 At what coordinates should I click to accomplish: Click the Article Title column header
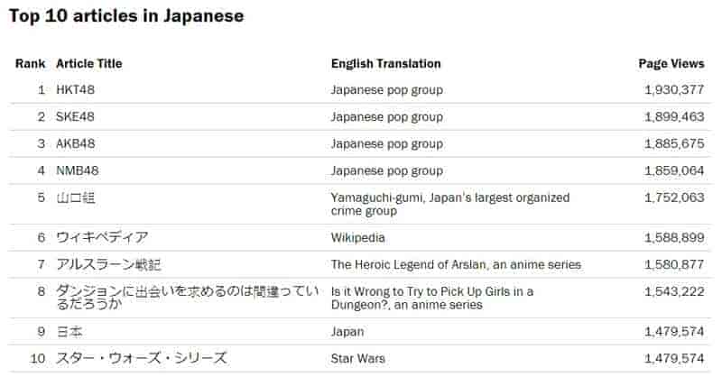pos(88,63)
